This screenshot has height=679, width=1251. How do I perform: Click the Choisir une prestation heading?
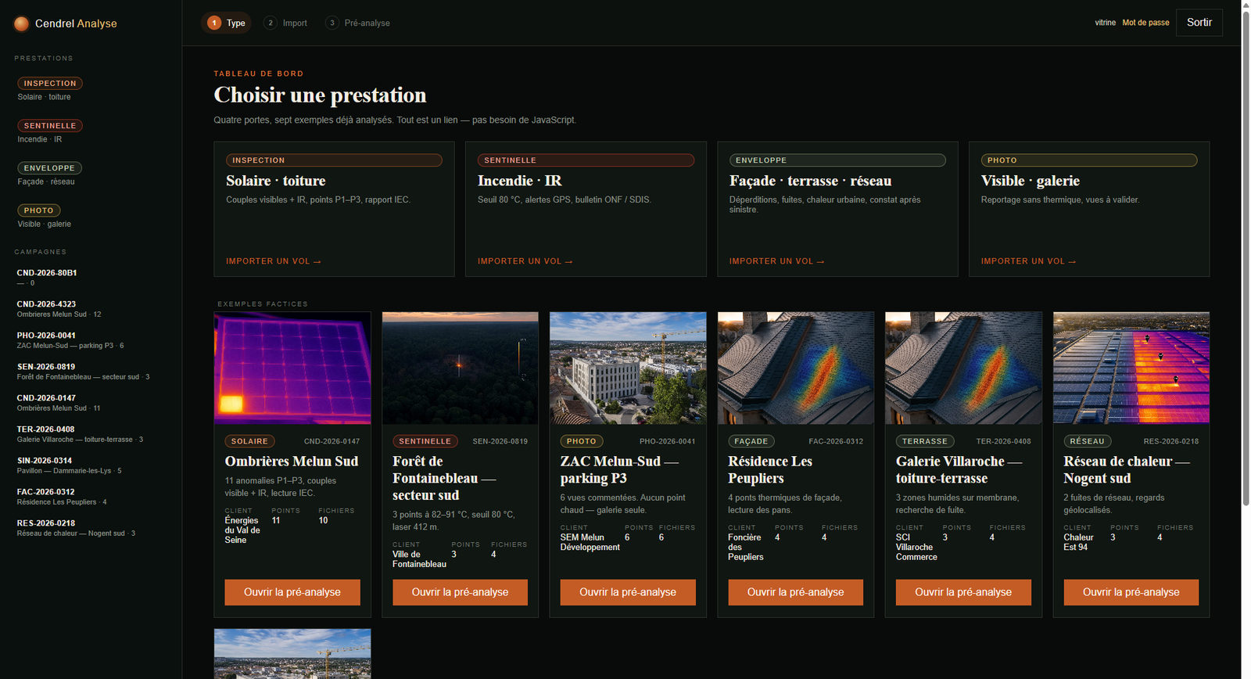coord(320,95)
